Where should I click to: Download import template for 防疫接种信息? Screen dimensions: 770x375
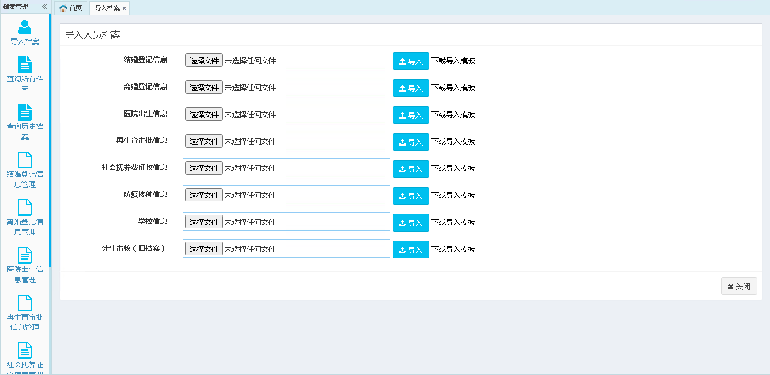[x=453, y=195]
